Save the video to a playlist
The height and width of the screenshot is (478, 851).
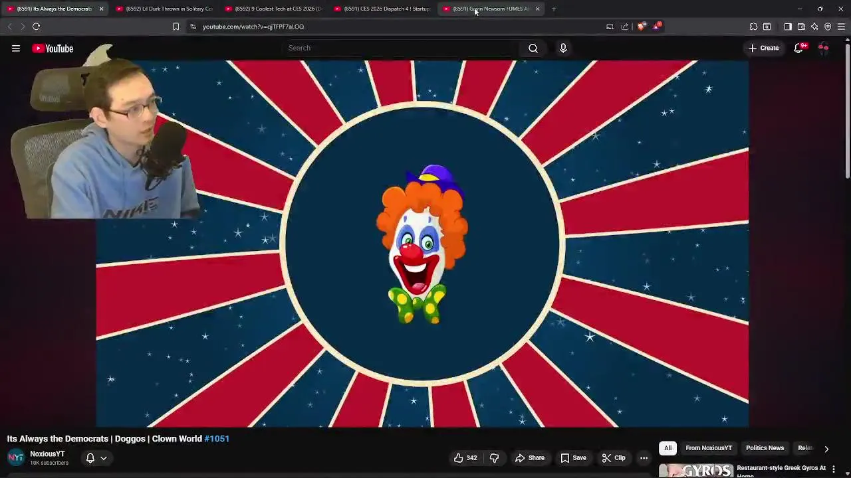(x=573, y=458)
